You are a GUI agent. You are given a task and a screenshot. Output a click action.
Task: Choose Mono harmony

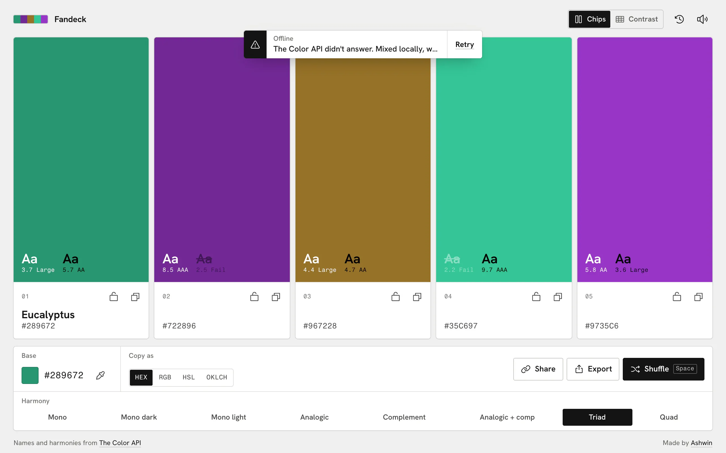click(57, 417)
